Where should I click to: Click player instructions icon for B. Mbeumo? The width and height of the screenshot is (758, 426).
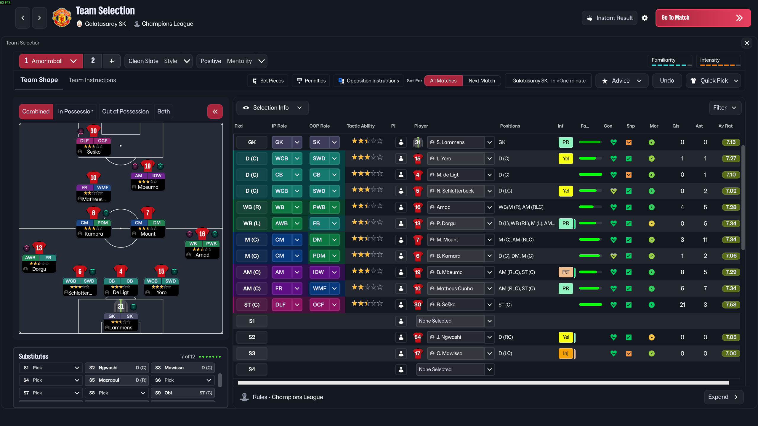[401, 272]
